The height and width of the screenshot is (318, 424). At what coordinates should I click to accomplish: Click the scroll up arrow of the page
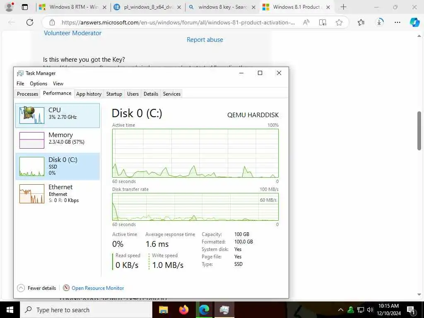[419, 36]
